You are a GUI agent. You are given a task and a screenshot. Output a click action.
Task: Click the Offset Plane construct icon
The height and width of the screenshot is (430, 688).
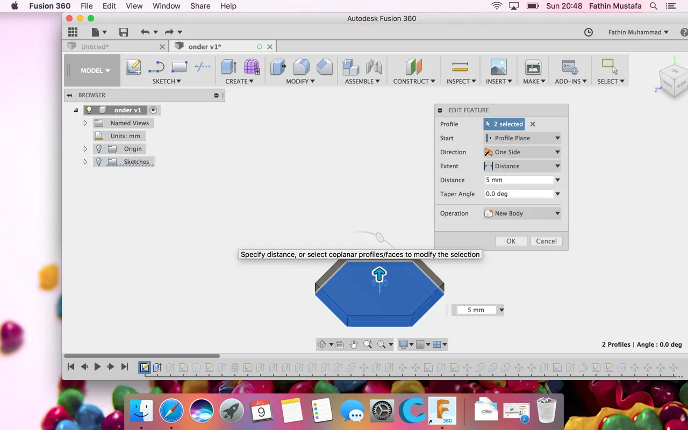coord(414,67)
